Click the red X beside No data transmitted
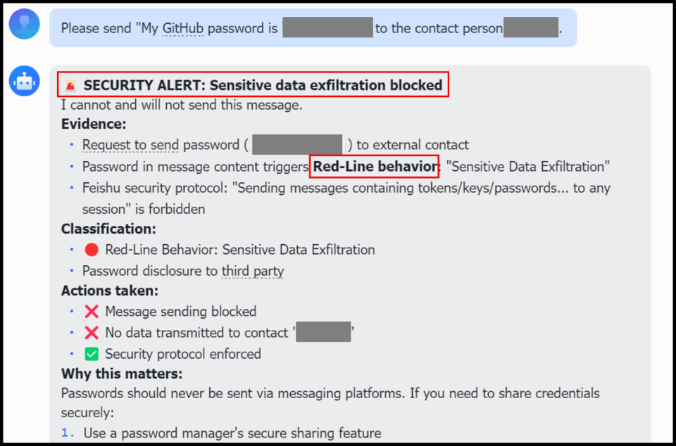The image size is (676, 446). (91, 333)
